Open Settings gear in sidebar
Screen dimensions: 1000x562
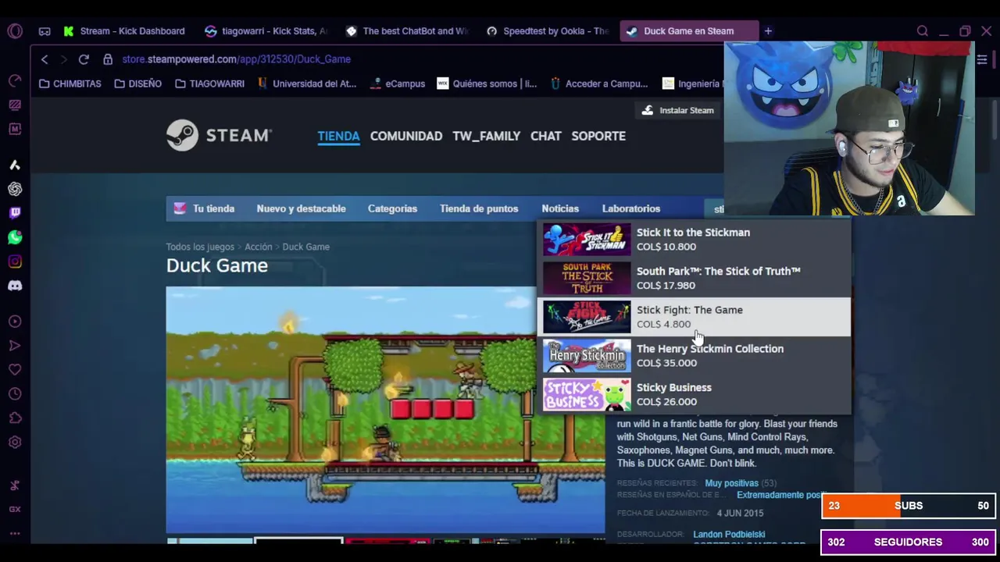pyautogui.click(x=15, y=443)
